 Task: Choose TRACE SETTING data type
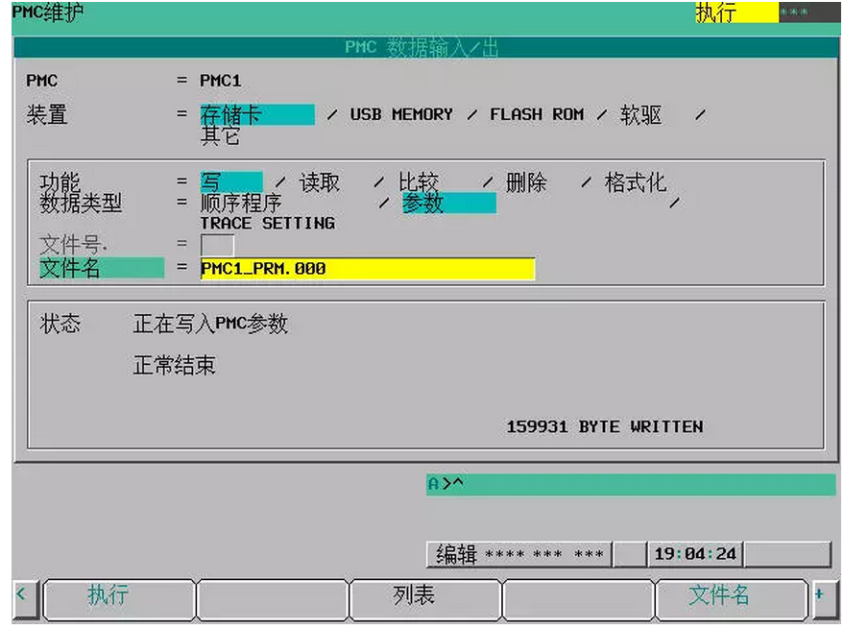pos(267,224)
